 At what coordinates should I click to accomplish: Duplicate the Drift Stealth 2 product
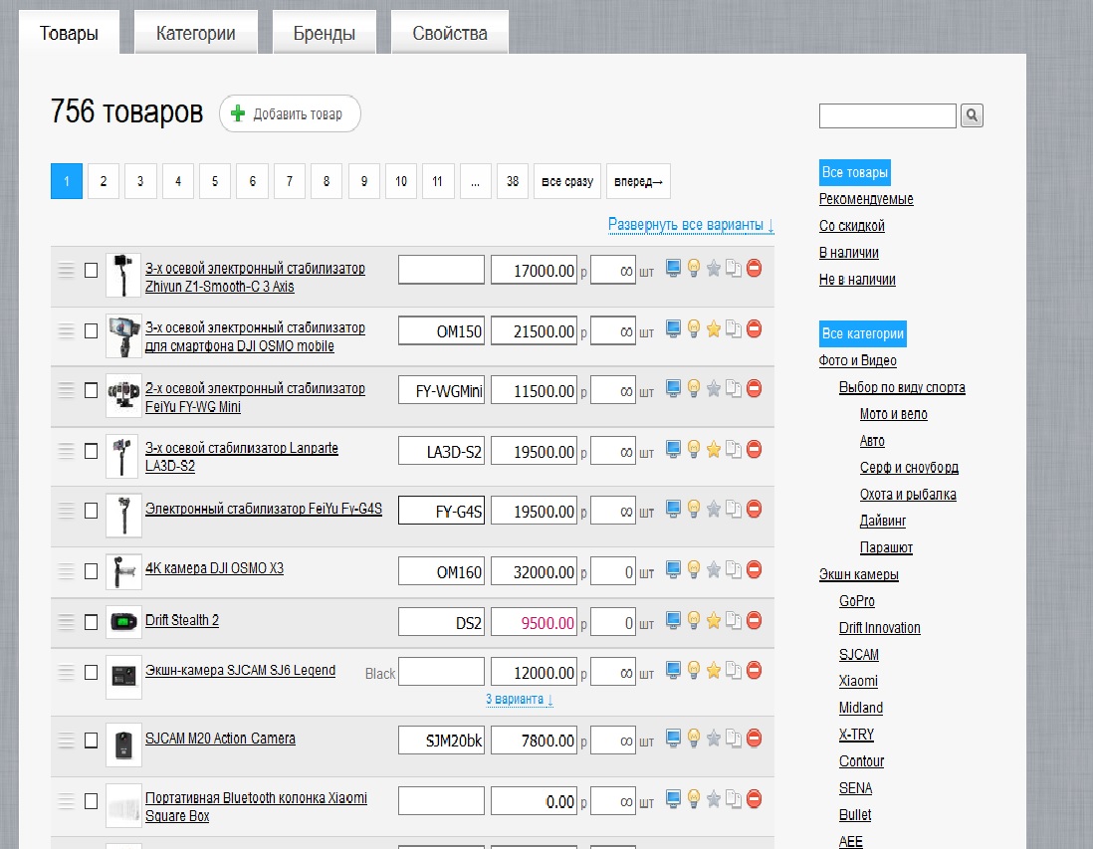pos(734,620)
